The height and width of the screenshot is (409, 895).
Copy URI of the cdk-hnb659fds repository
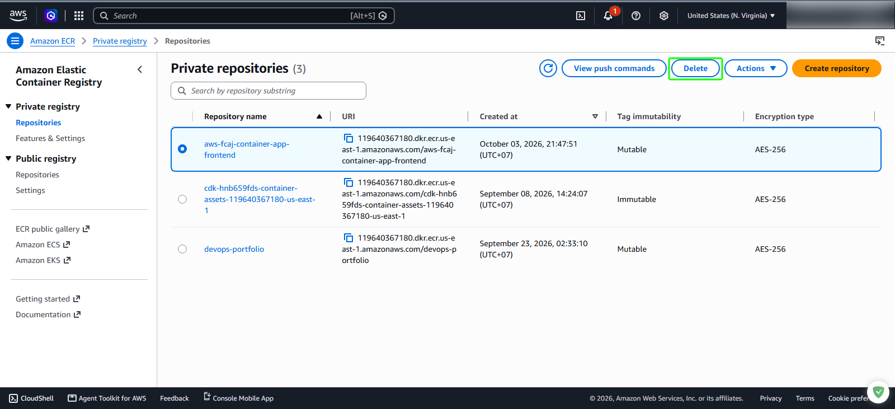click(x=348, y=182)
